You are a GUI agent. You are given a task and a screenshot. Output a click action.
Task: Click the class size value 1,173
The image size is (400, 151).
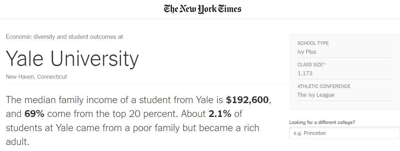305,73
